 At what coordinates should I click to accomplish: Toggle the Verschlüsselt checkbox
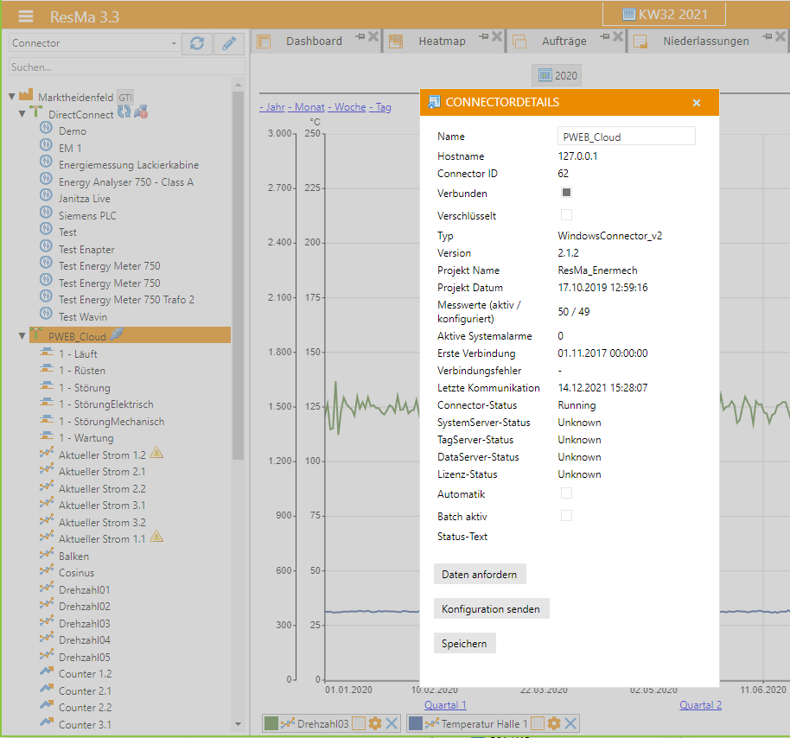(x=567, y=214)
